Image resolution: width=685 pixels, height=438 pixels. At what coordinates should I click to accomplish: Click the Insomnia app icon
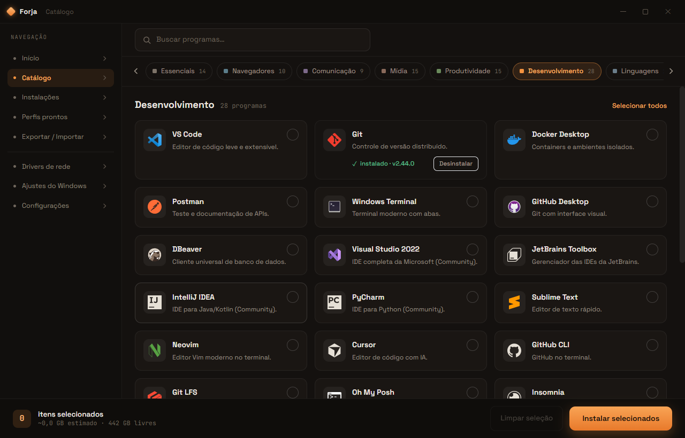click(x=514, y=393)
